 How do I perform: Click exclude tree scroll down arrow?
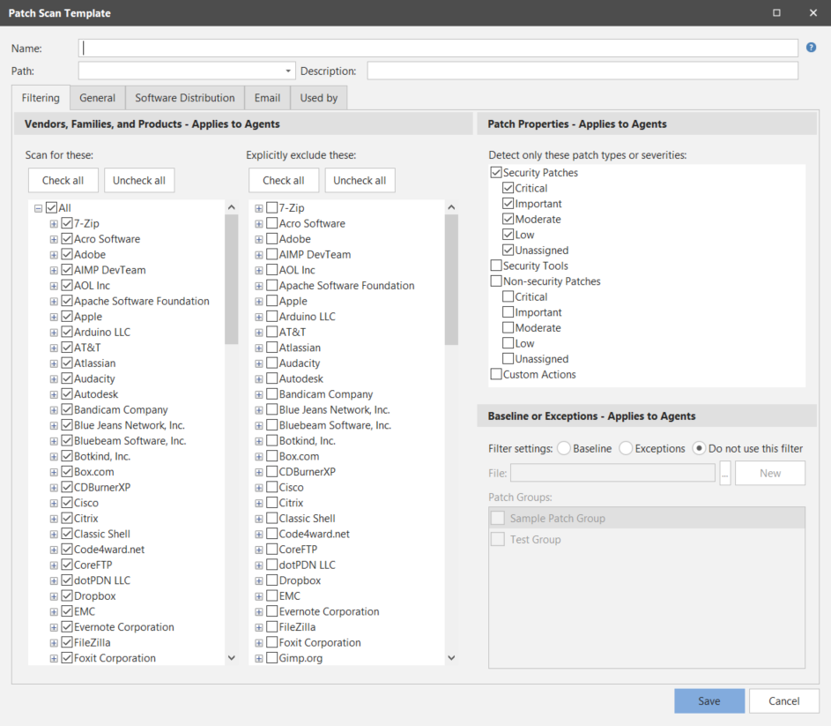451,657
